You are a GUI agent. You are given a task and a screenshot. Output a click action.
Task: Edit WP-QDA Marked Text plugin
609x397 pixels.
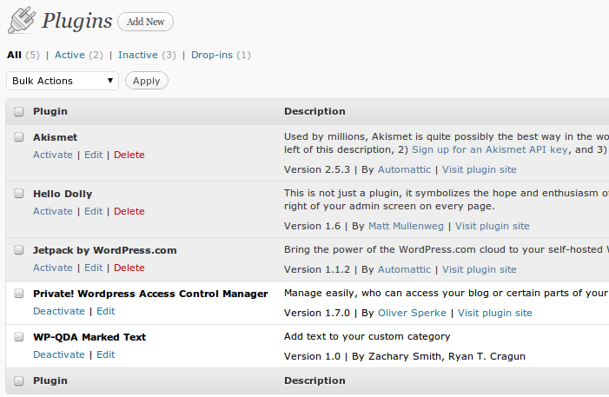click(106, 354)
